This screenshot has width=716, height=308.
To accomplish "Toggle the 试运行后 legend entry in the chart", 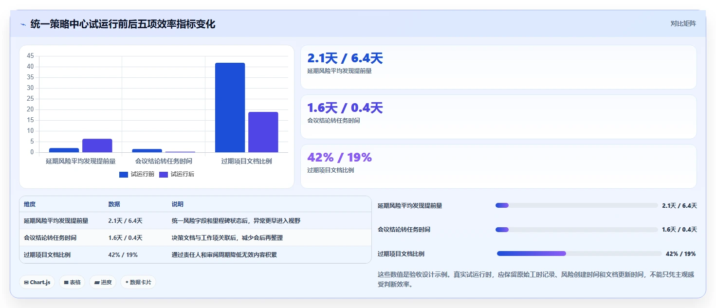I will coord(177,174).
